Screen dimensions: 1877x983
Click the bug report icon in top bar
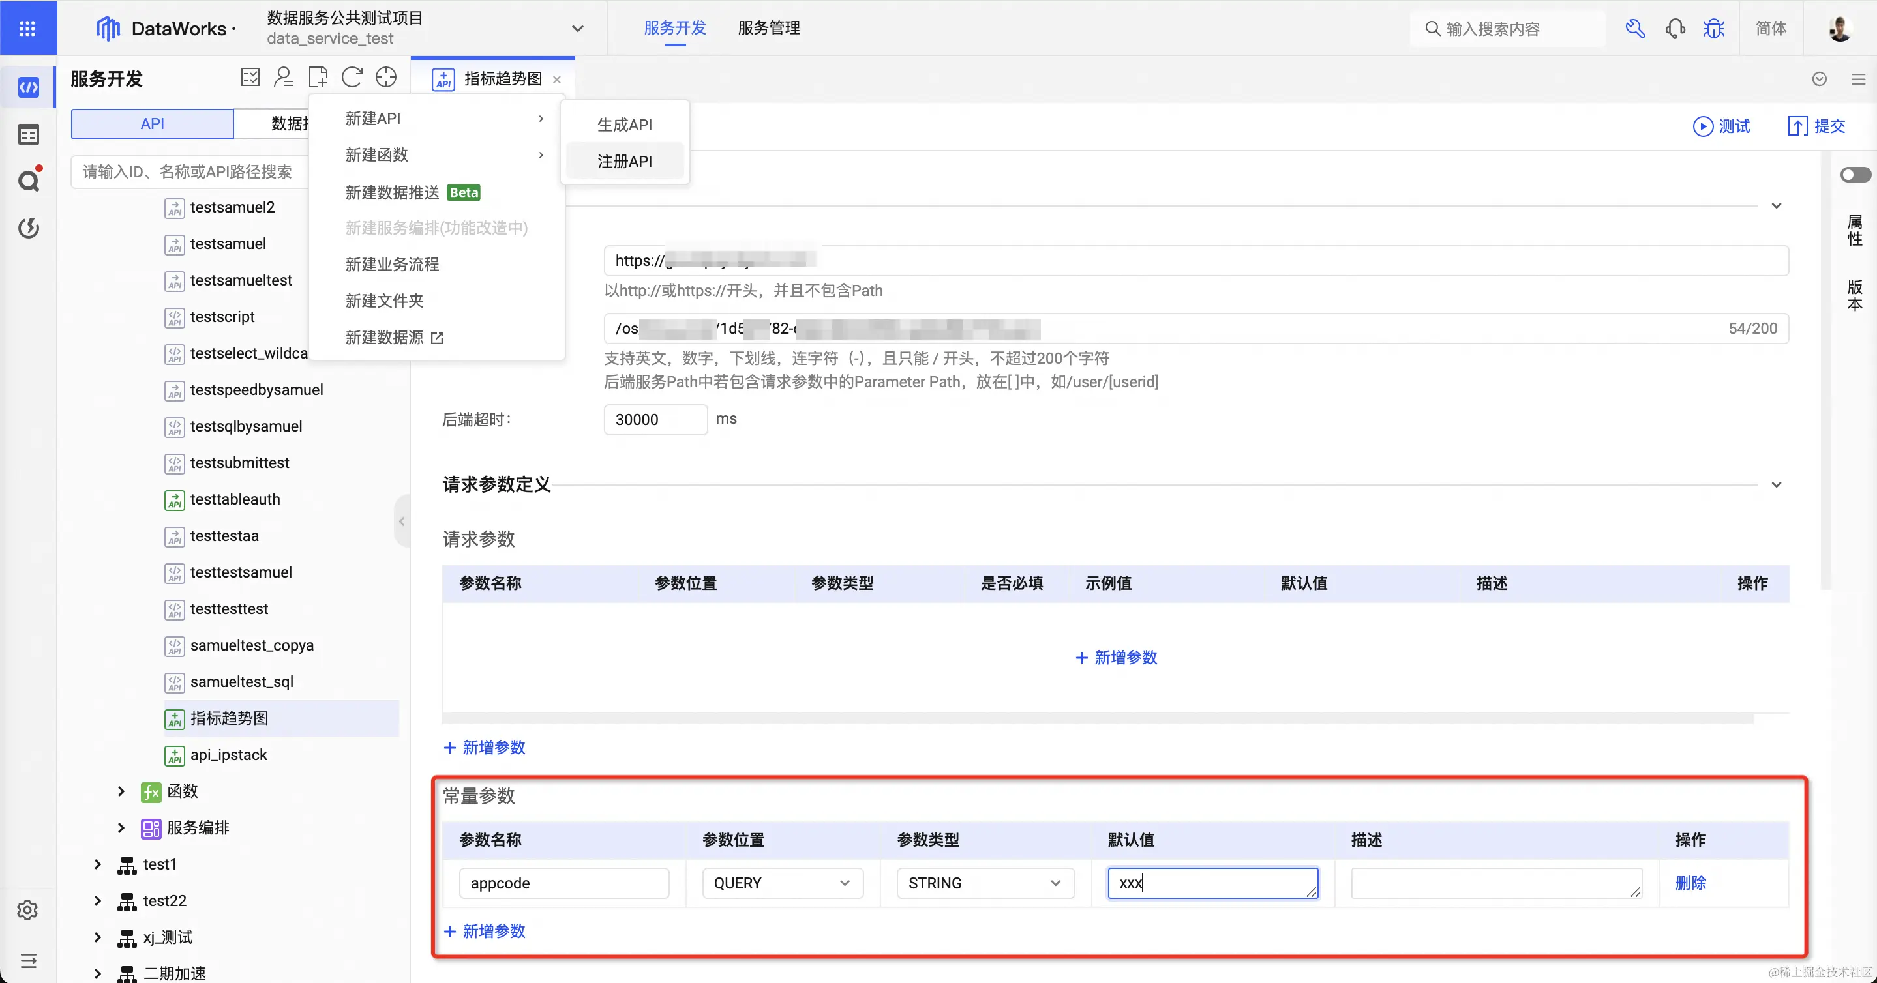(x=1713, y=29)
